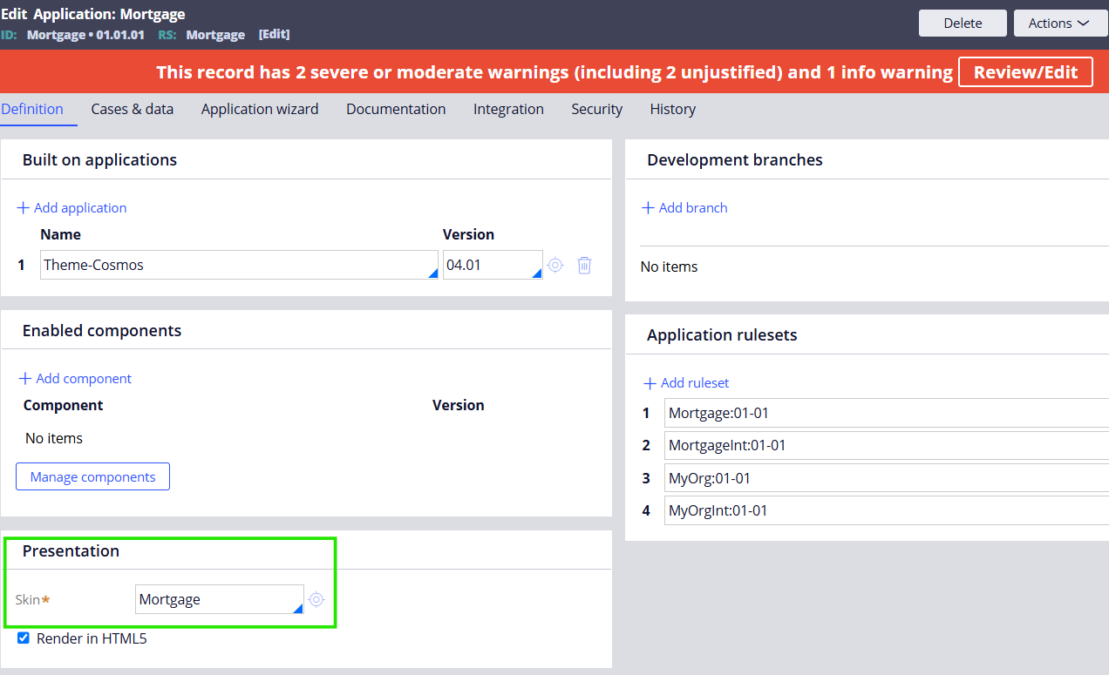This screenshot has width=1109, height=675.
Task: Expand the Theme-Cosmos name field dropdown
Action: point(432,273)
